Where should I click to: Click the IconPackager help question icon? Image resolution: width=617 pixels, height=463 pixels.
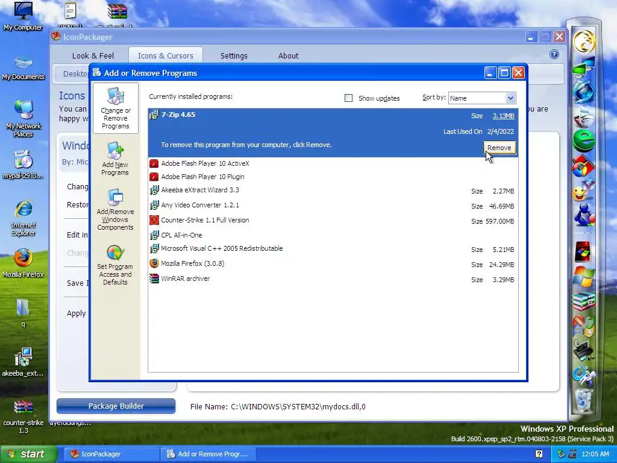(x=554, y=54)
